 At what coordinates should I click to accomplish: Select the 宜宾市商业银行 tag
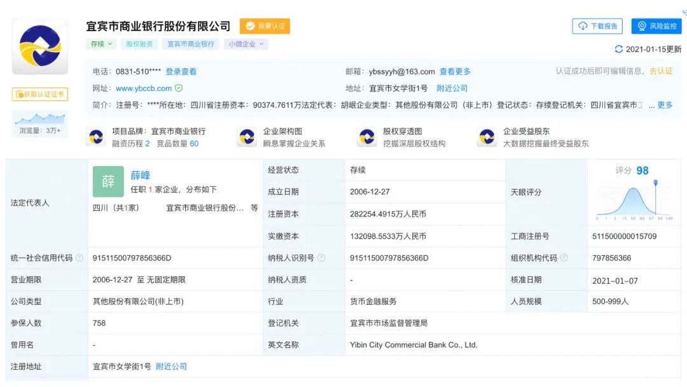click(191, 44)
